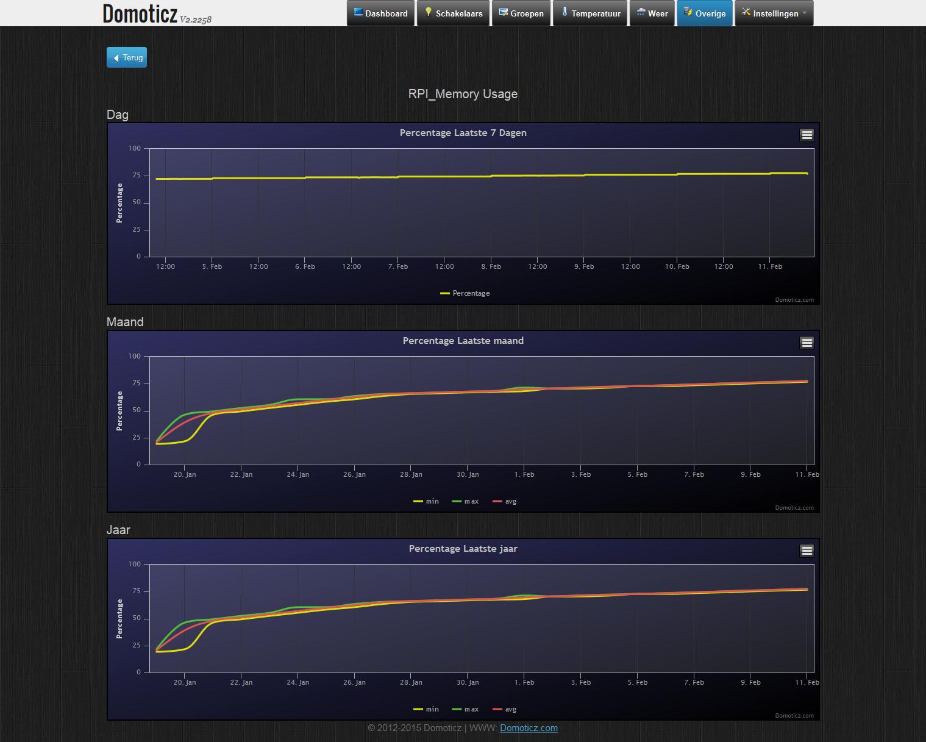926x742 pixels.
Task: Open the Dashboard tab
Action: click(x=381, y=13)
